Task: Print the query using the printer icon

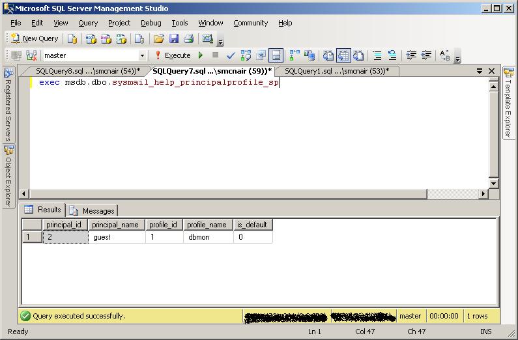Action: [x=189, y=38]
